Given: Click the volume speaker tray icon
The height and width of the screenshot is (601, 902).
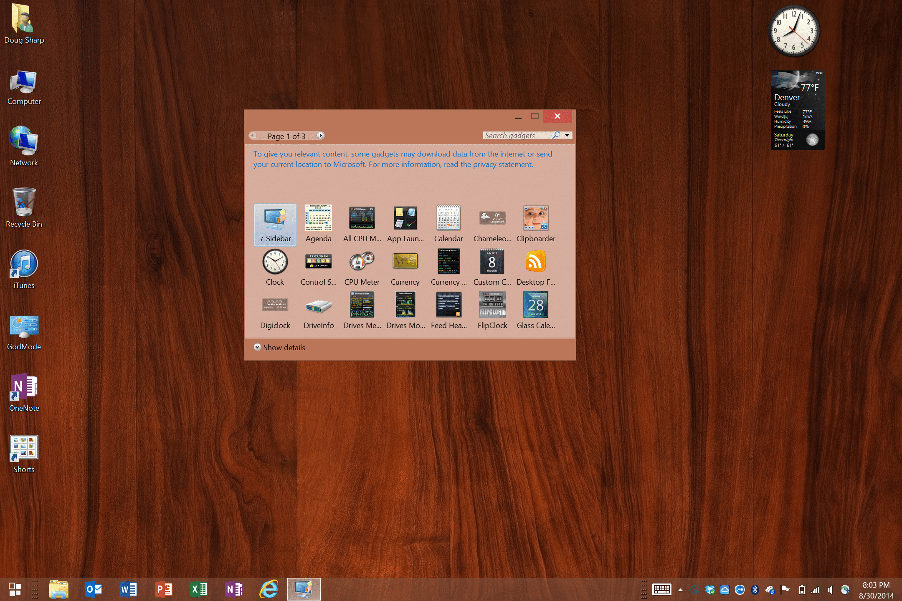Looking at the screenshot, I should pyautogui.click(x=830, y=589).
